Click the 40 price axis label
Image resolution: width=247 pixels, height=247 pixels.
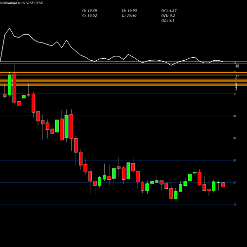point(235,94)
